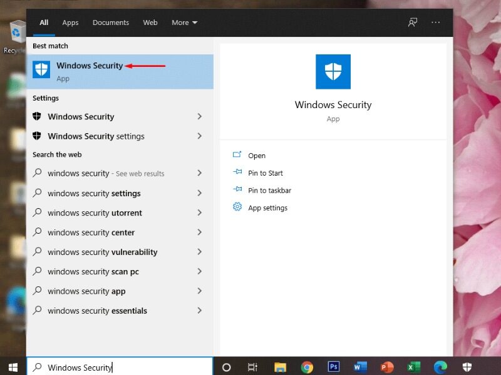Screen dimensions: 501x375
Task: Switch to the Apps search tab
Action: [x=70, y=22]
